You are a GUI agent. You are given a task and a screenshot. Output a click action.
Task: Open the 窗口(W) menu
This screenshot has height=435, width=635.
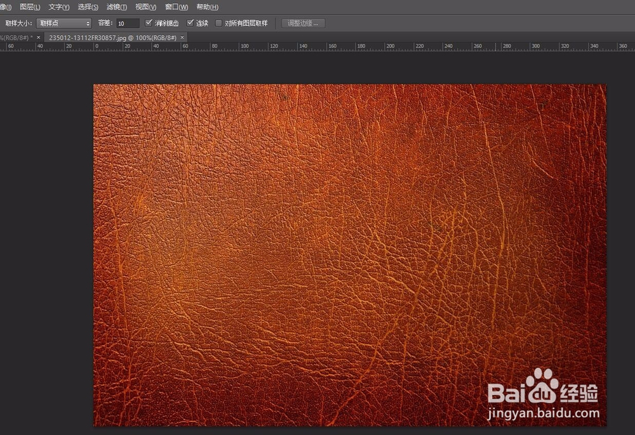point(177,7)
